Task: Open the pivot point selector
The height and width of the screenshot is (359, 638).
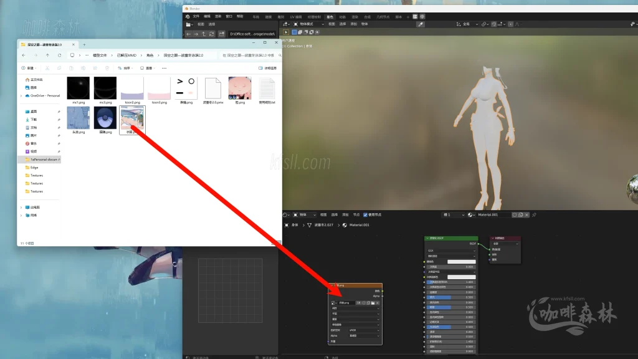Action: pos(485,24)
